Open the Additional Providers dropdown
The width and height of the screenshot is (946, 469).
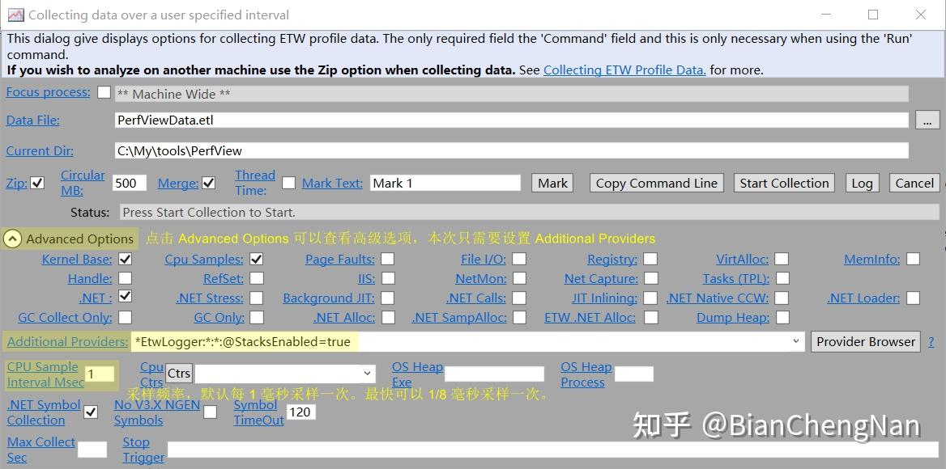795,341
